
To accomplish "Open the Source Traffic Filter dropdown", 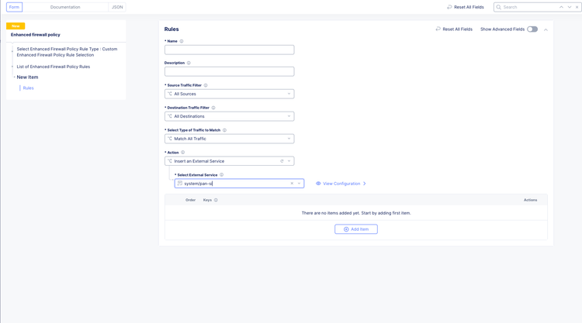I will click(x=229, y=94).
